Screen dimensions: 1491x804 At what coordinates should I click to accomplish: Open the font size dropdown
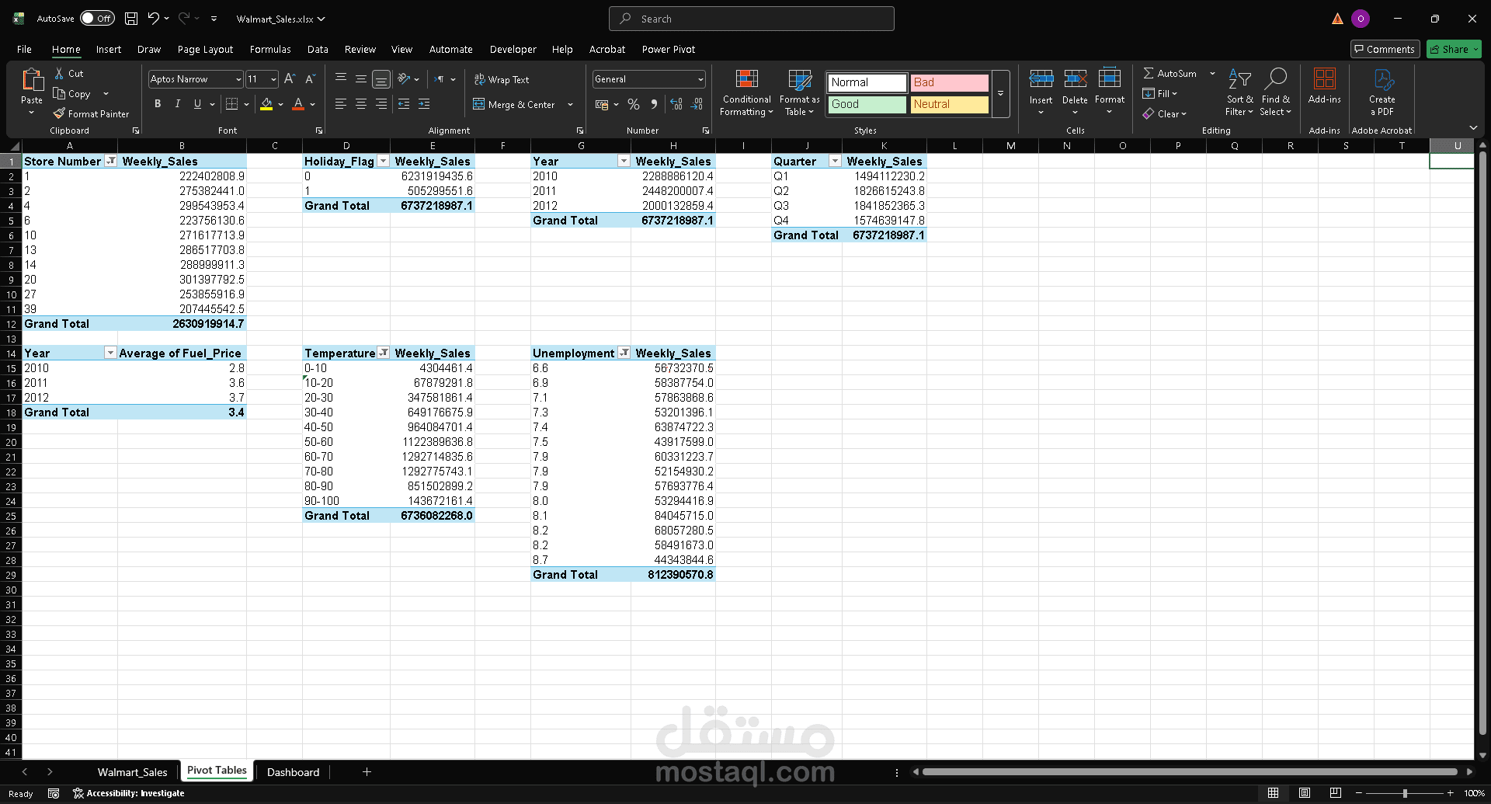point(273,79)
